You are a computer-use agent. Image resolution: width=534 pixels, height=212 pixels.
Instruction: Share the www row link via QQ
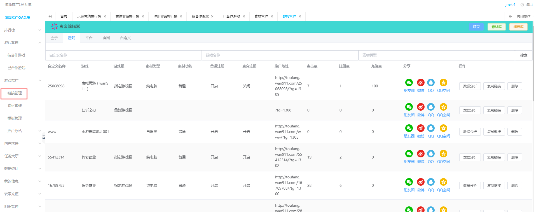click(431, 128)
